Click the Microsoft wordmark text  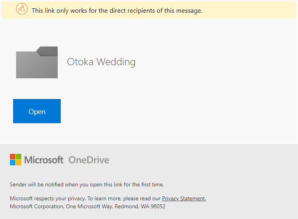point(44,160)
